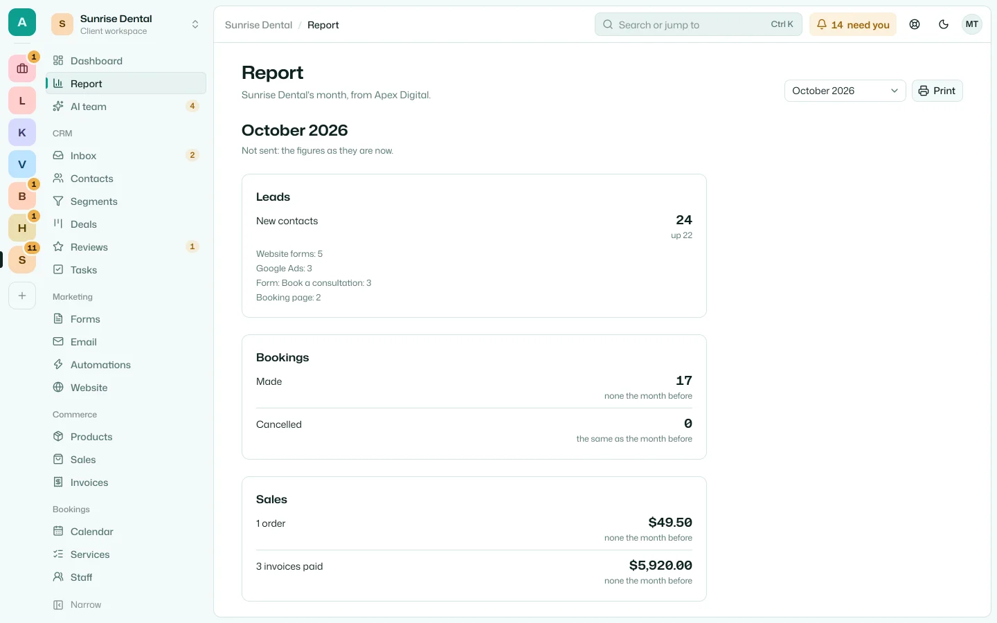Print the report
Image resolution: width=997 pixels, height=623 pixels.
point(937,91)
